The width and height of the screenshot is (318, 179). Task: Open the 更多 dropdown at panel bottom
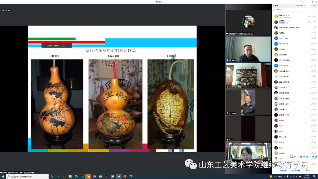tap(308, 170)
